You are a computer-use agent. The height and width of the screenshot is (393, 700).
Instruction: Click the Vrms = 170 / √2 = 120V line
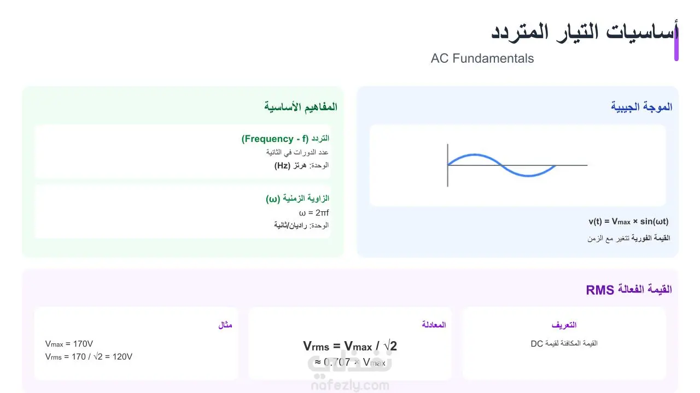[89, 357]
